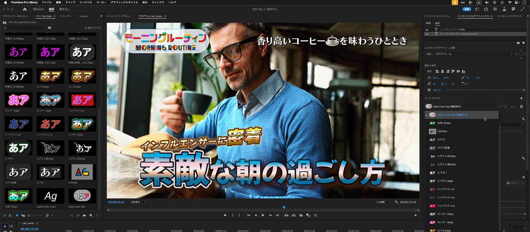Select the Gilbert Color 90pt thumbnail in bin

click(x=82, y=196)
